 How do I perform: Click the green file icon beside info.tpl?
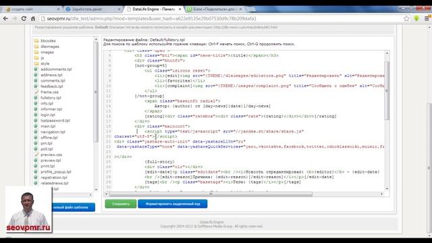[36, 103]
